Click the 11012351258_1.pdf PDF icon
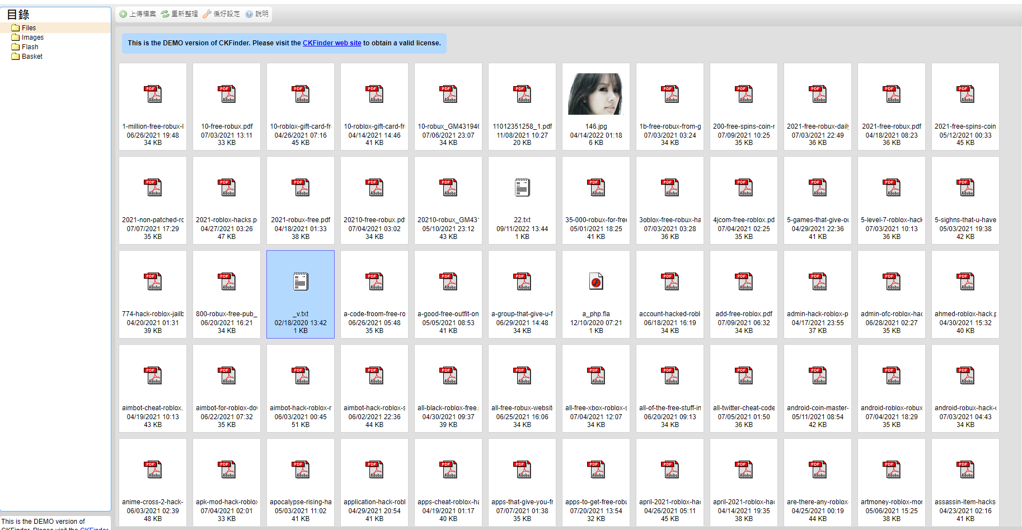The width and height of the screenshot is (1022, 530). tap(522, 94)
